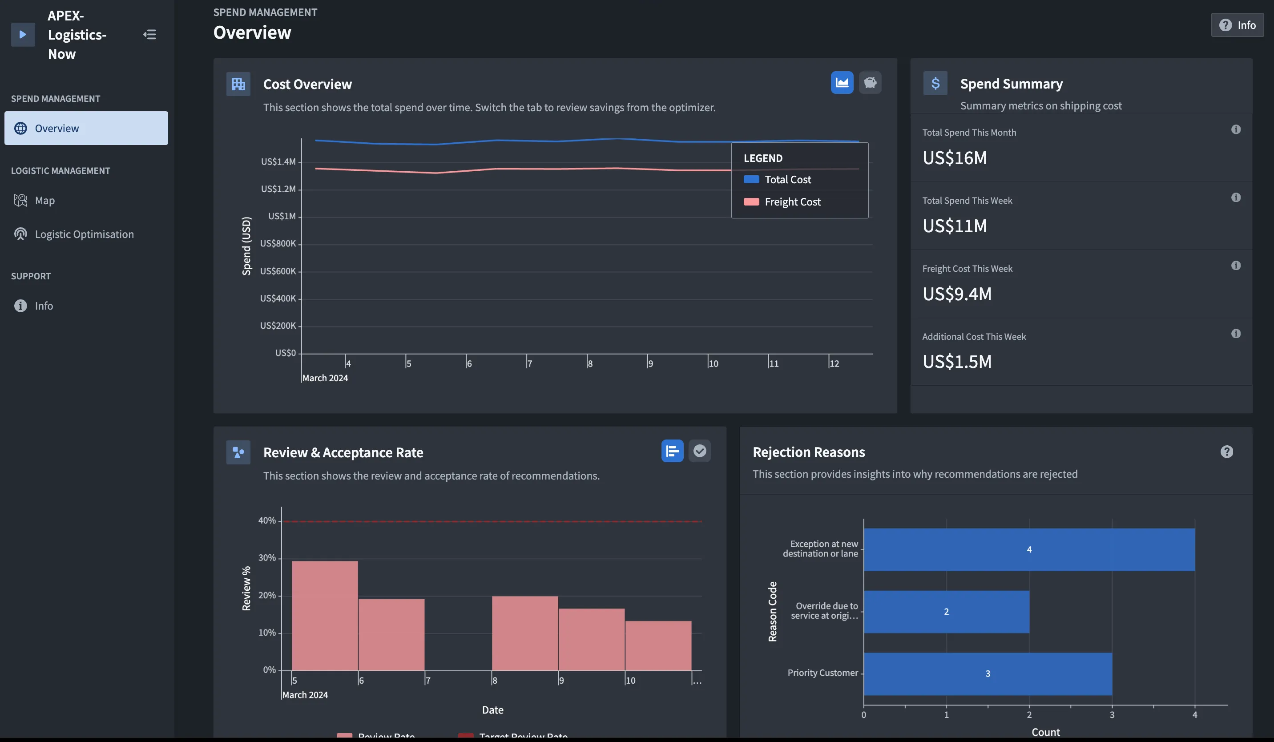Click the Info button at top right
Screen dimensions: 1274x742
(x=1237, y=25)
